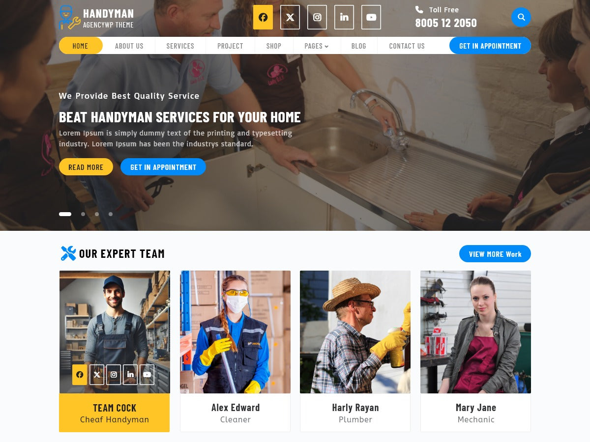
Task: Click the blue search icon button
Action: tap(521, 17)
